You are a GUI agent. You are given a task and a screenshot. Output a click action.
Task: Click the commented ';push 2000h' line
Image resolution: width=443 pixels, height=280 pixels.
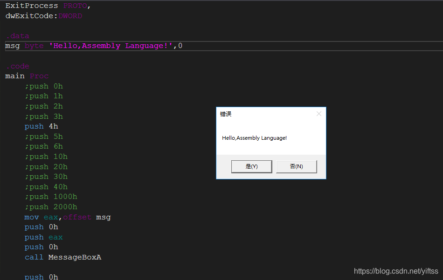tap(51, 207)
